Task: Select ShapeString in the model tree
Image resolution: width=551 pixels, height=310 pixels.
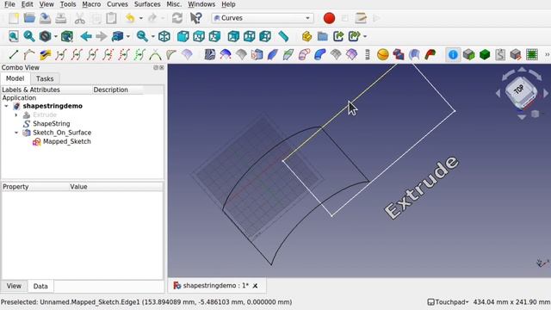Action: (52, 124)
